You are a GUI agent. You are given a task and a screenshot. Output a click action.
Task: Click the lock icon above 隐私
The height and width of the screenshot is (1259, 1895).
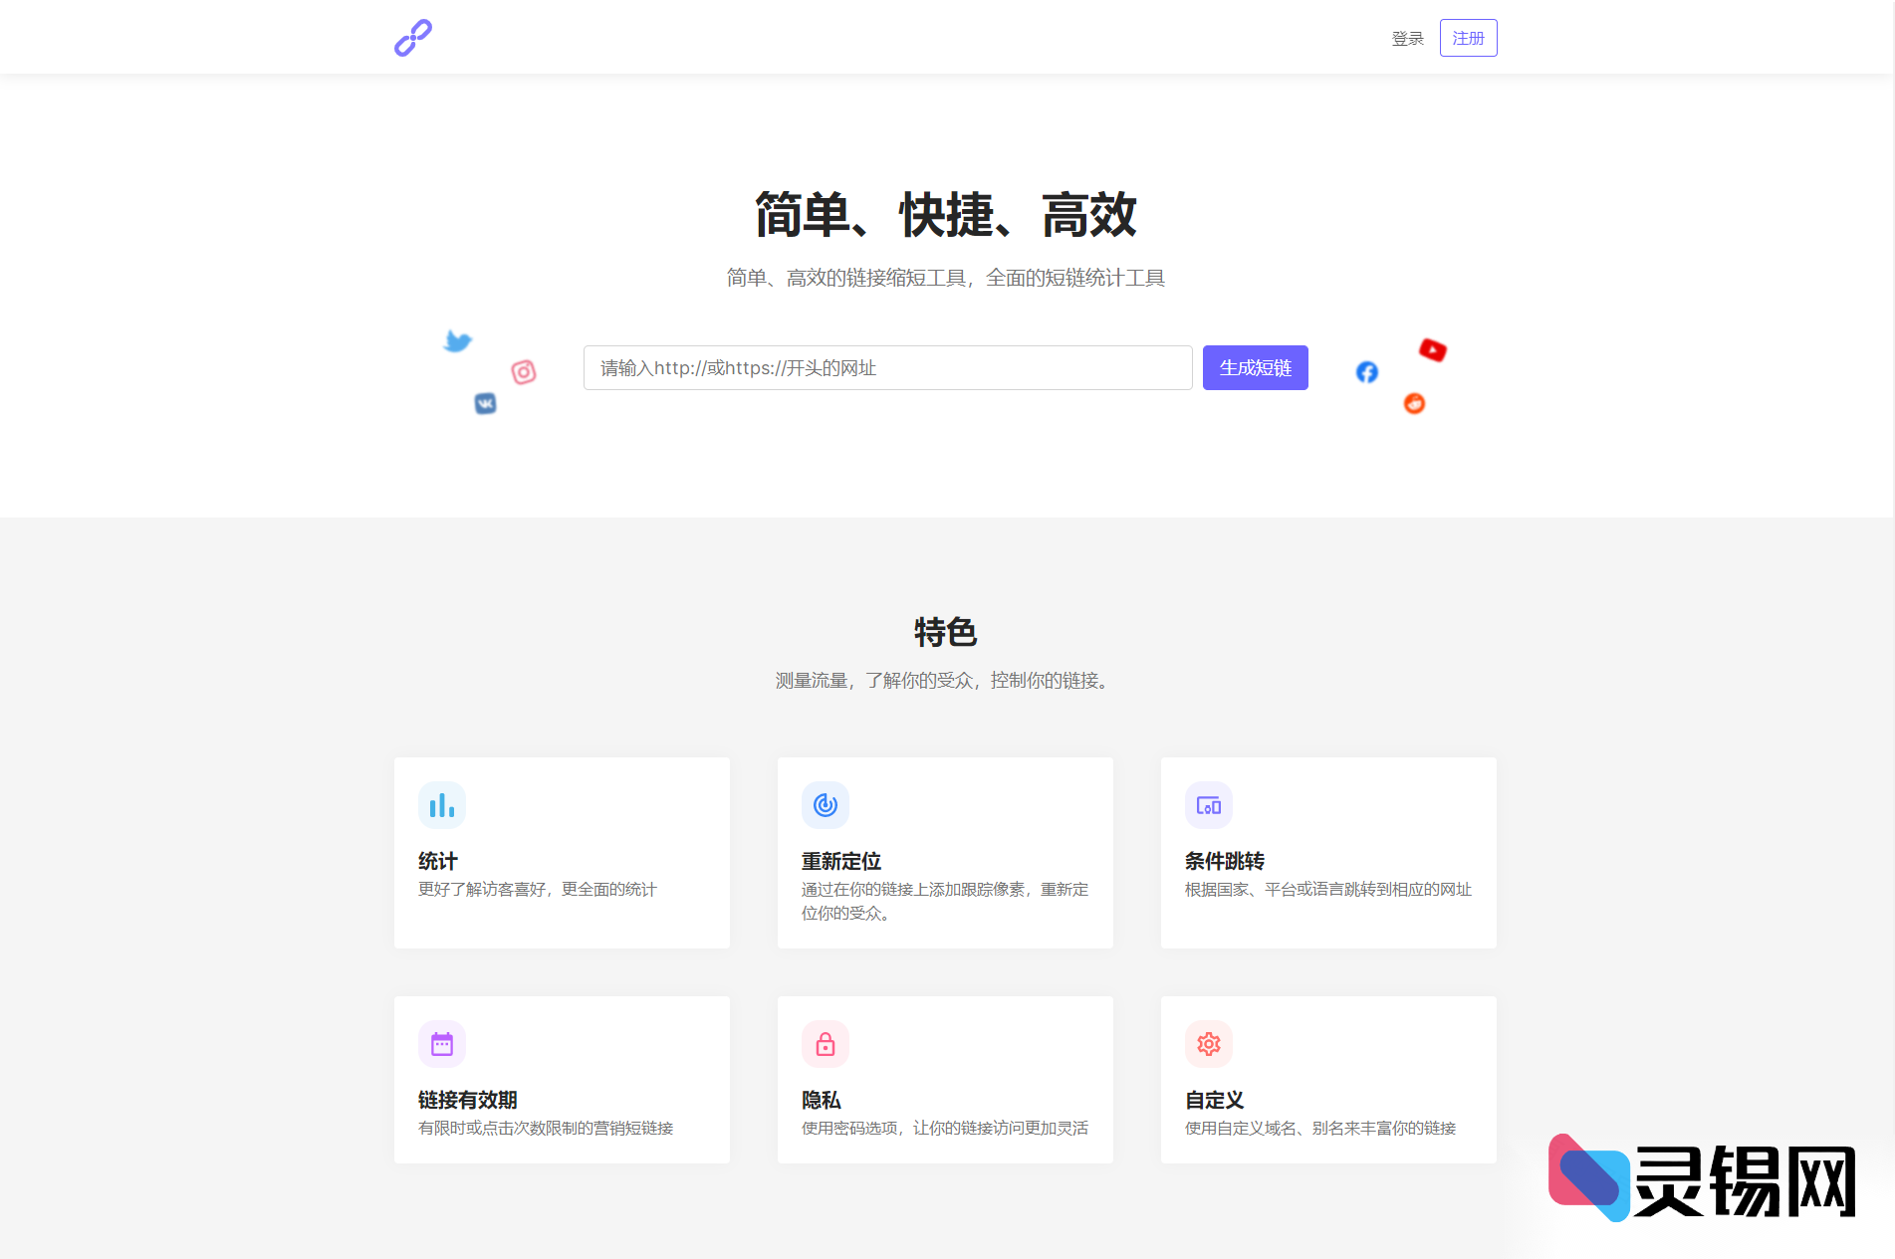(825, 1043)
